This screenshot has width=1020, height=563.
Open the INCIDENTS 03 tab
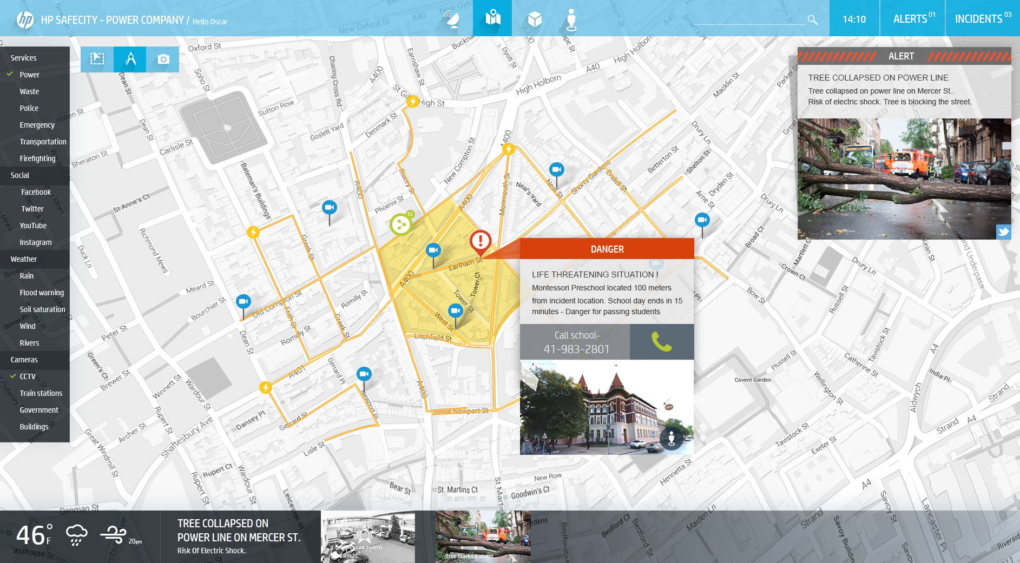coord(983,18)
